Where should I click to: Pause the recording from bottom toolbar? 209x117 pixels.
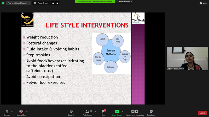133,111
